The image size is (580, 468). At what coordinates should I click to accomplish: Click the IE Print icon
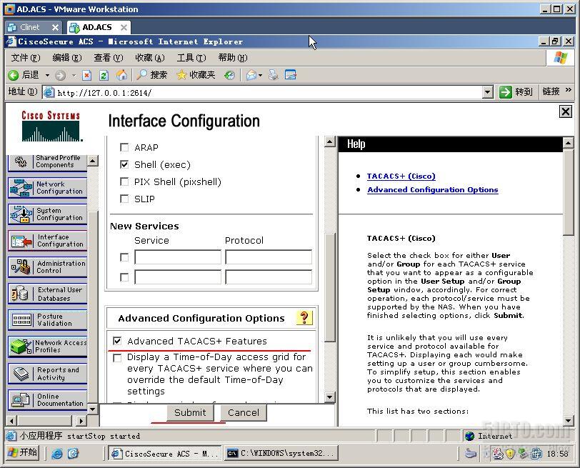pos(274,75)
